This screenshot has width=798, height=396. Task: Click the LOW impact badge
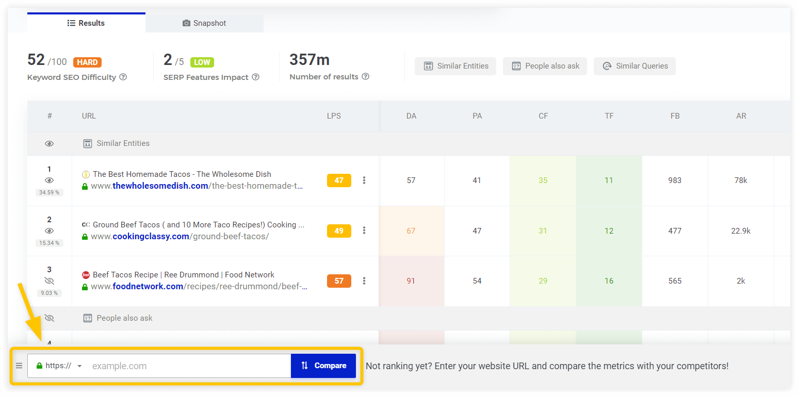(202, 62)
